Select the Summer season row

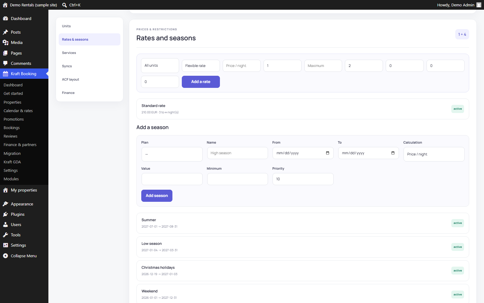point(303,223)
